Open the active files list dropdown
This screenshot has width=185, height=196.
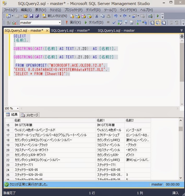point(182,30)
